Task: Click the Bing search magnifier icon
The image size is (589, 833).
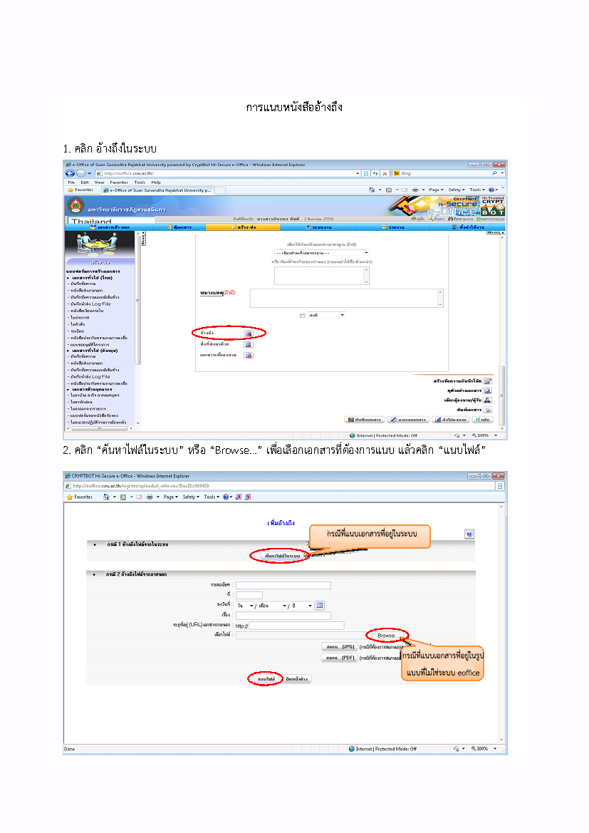Action: click(x=495, y=173)
